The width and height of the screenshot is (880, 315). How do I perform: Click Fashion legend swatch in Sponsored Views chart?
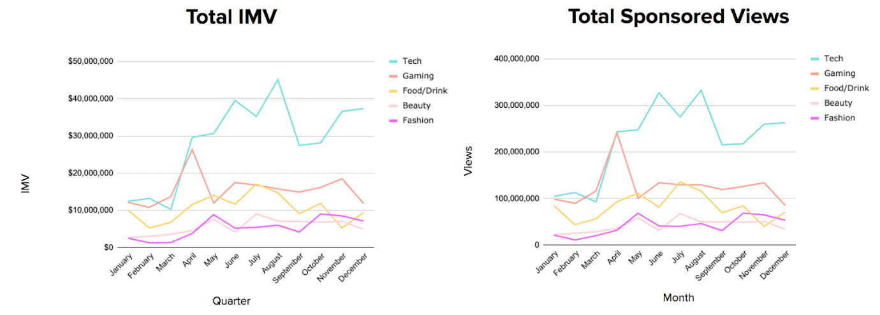coord(816,118)
